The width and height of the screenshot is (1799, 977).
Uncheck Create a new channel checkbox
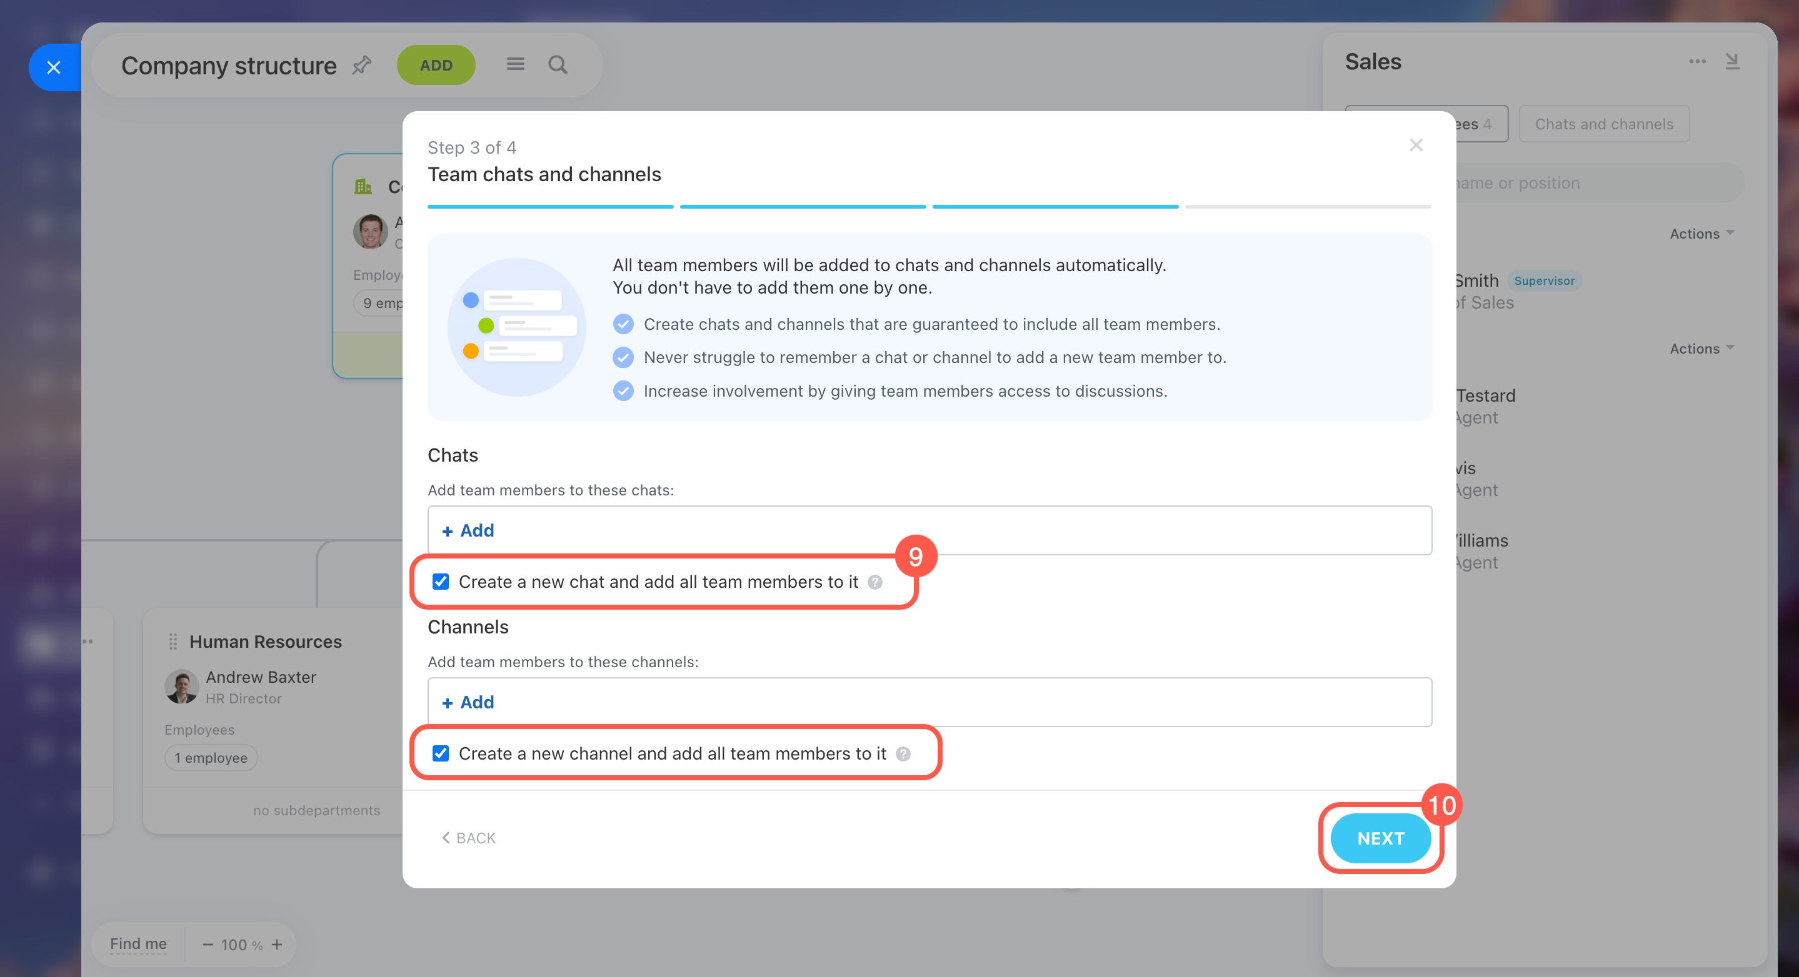click(x=440, y=753)
